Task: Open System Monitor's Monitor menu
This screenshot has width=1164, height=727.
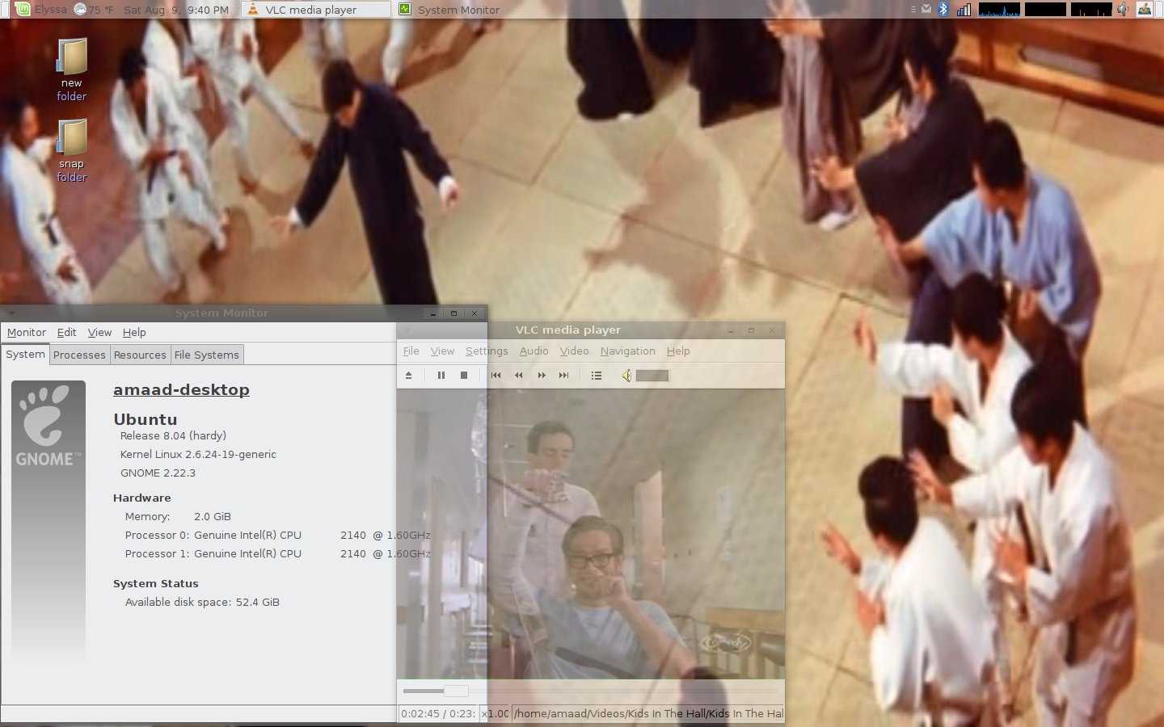Action: [27, 333]
